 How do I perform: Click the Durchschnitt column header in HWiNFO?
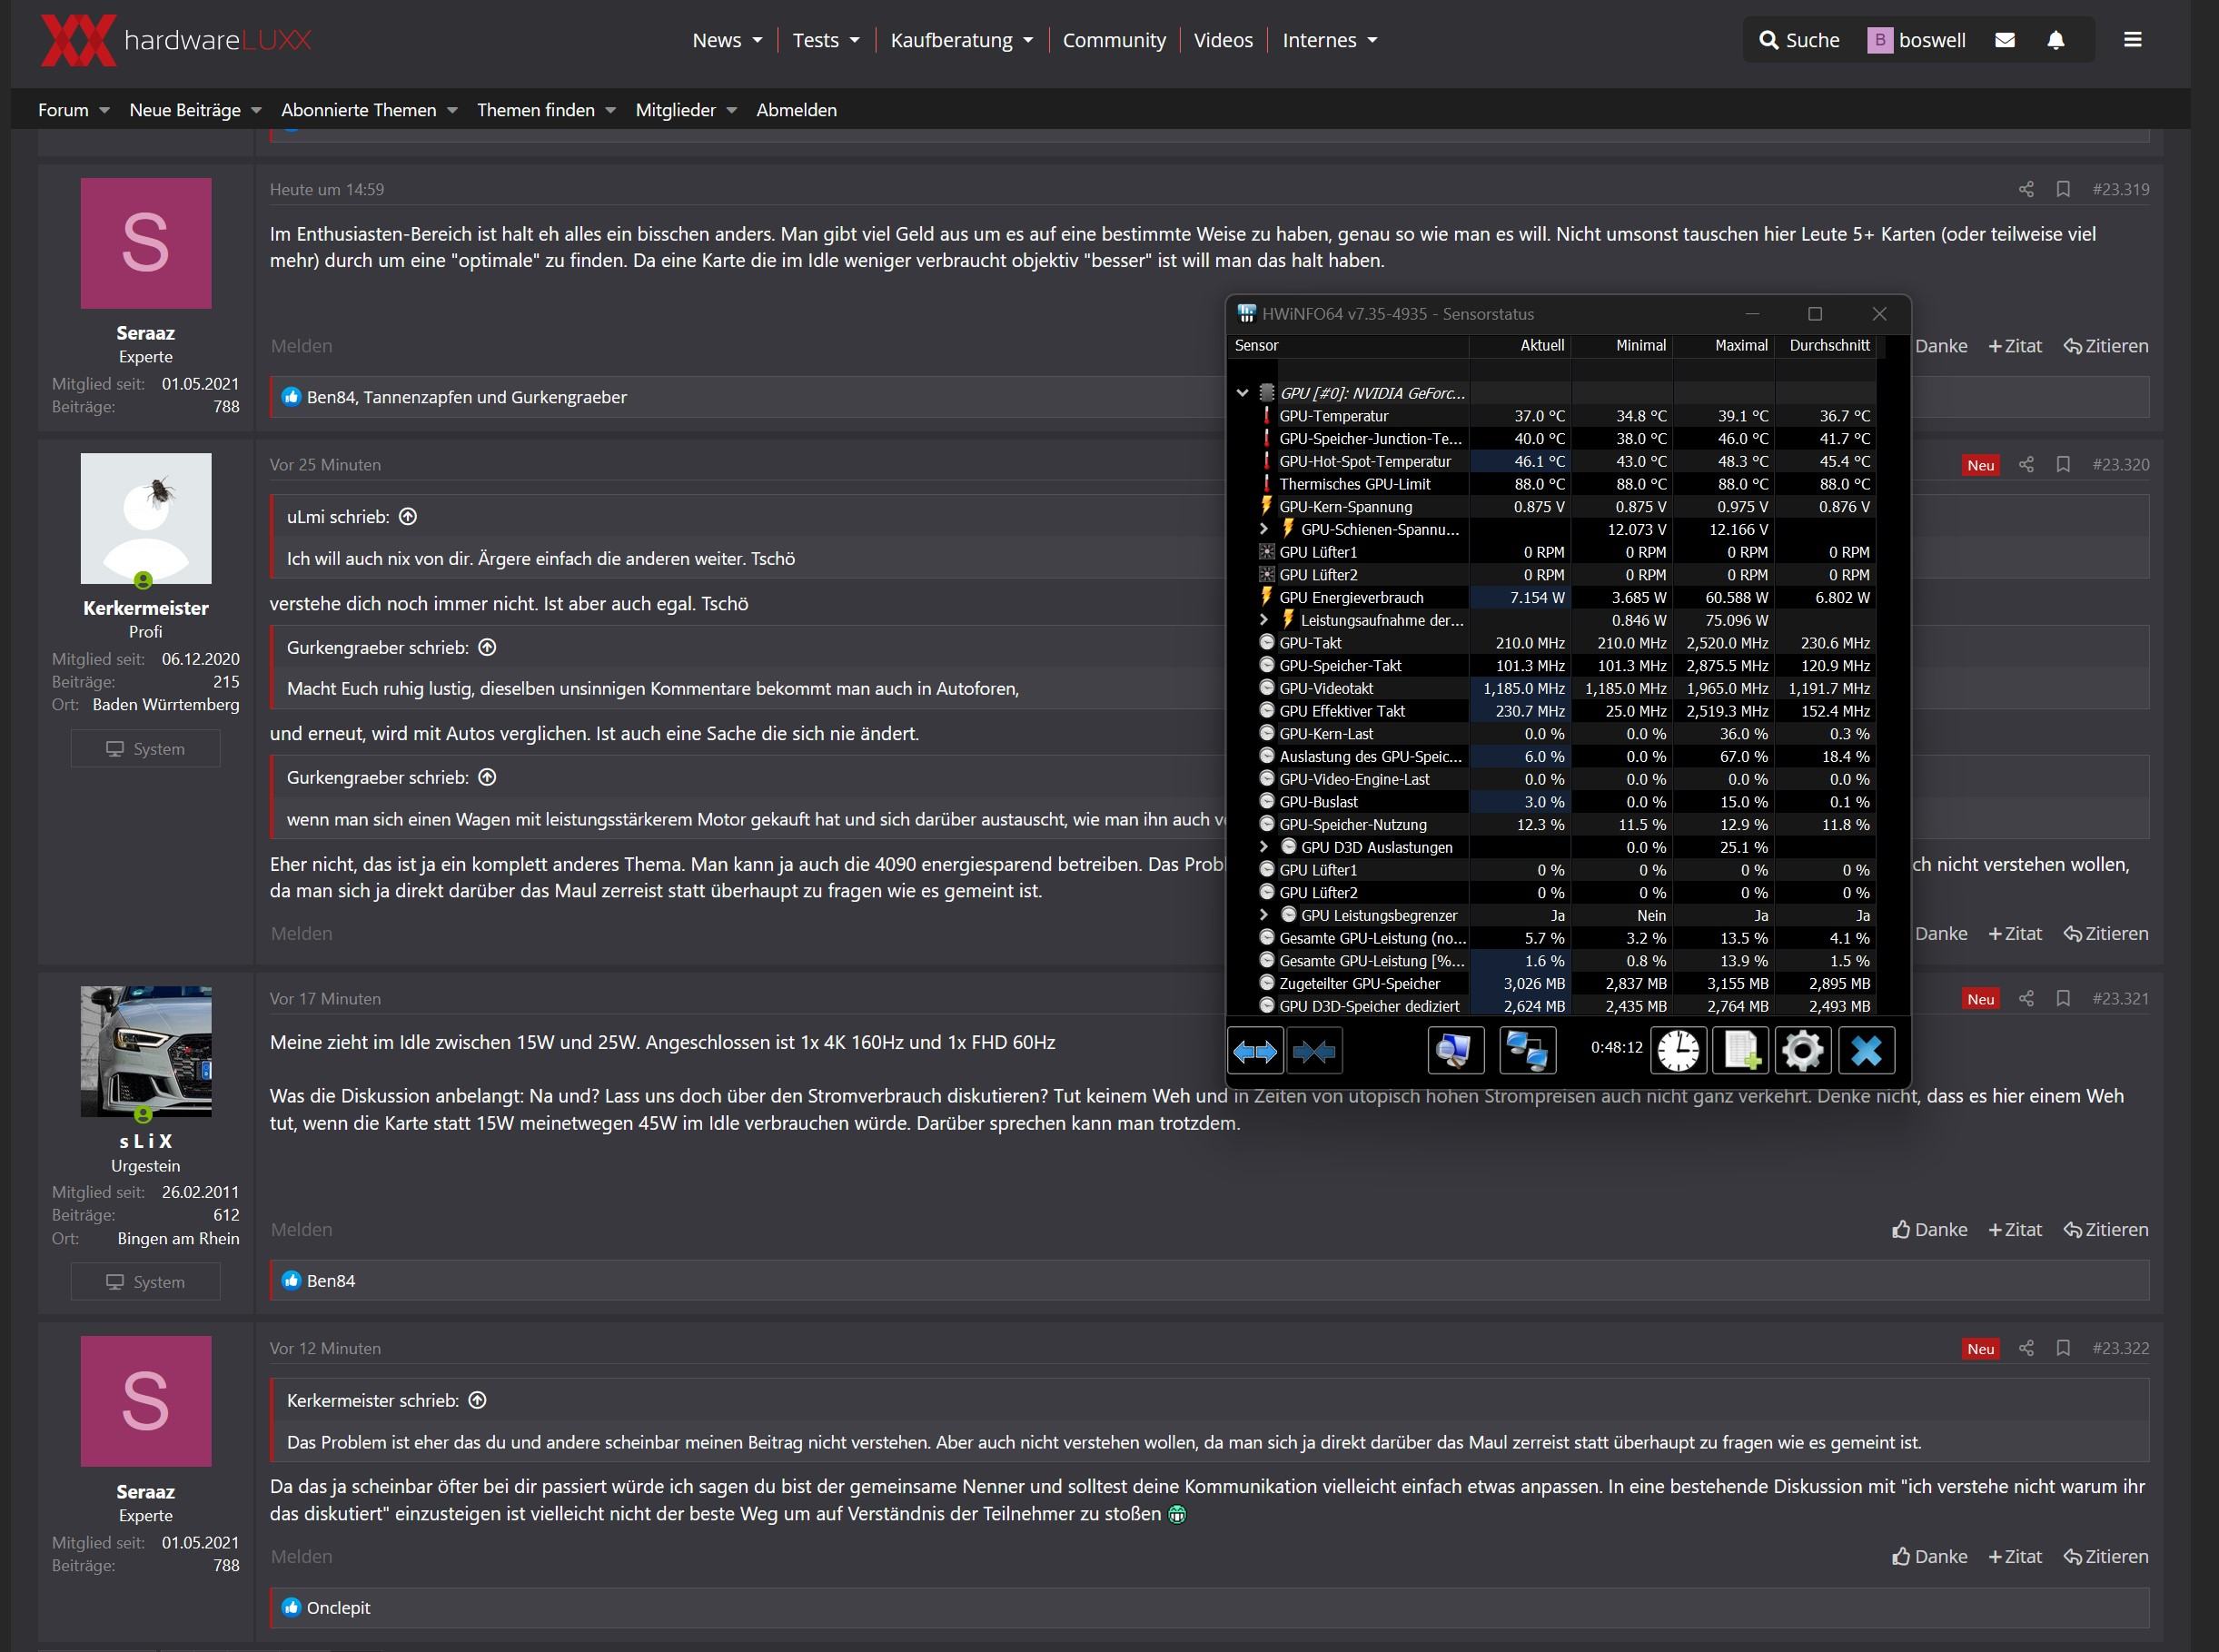[1826, 345]
